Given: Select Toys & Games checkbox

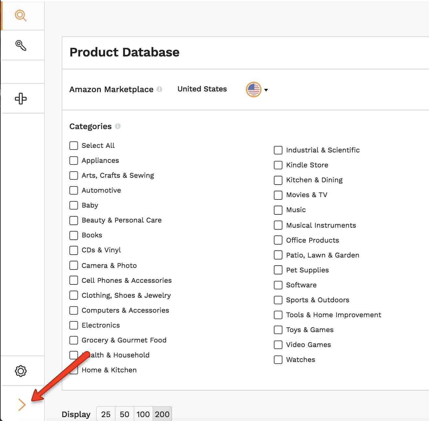Looking at the screenshot, I should click(278, 330).
